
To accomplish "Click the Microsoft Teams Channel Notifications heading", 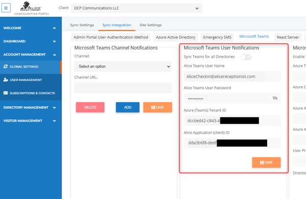I will click(116, 48).
